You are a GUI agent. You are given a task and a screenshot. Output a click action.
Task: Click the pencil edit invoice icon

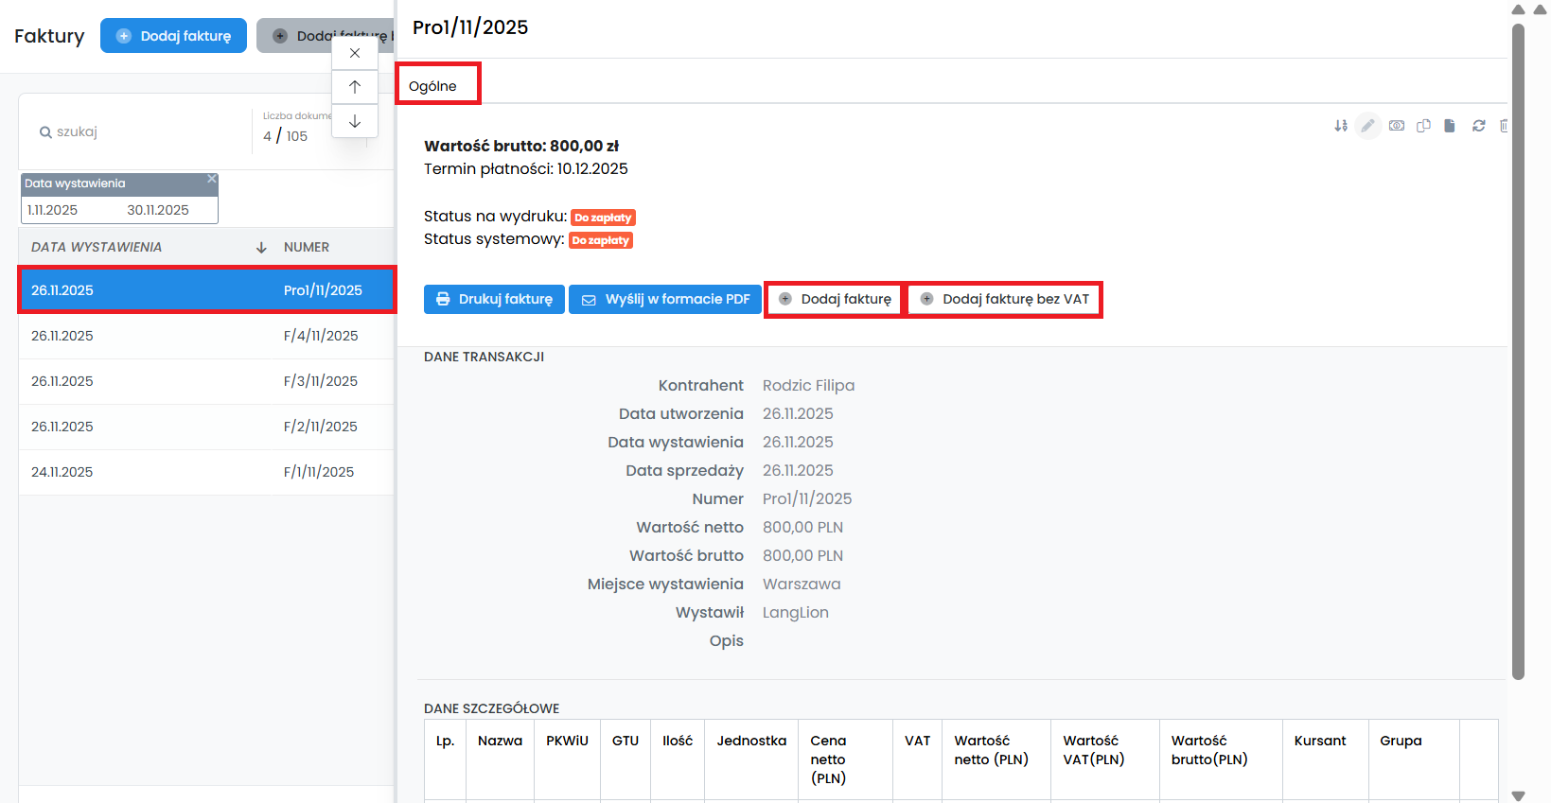click(x=1368, y=126)
